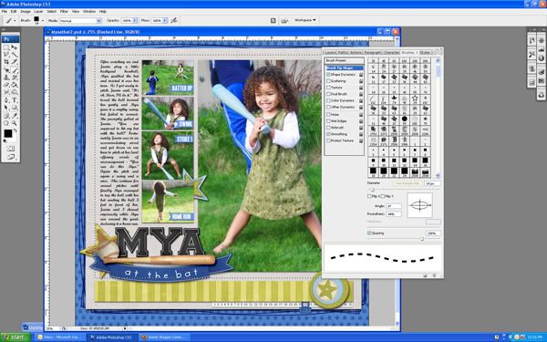Click the foreground color swatch

coord(7,133)
